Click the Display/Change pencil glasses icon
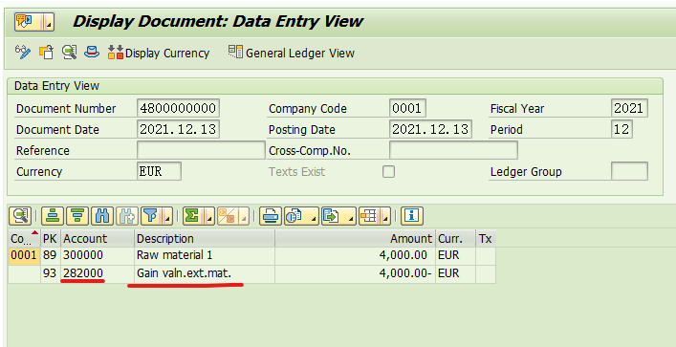This screenshot has height=347, width=676. (22, 53)
